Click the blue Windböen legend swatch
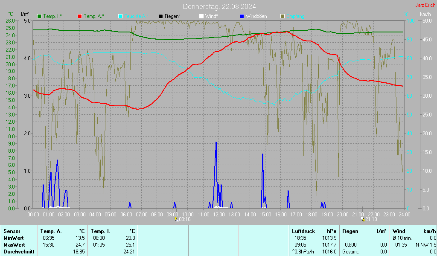 (x=242, y=17)
